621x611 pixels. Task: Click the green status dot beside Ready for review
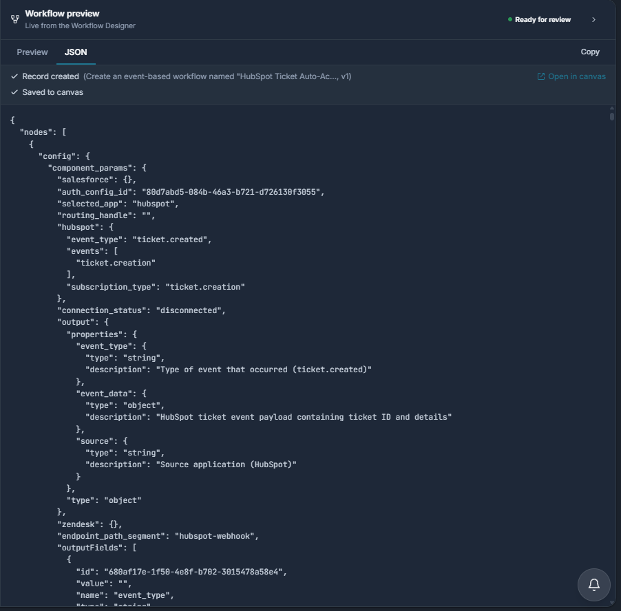(x=509, y=19)
